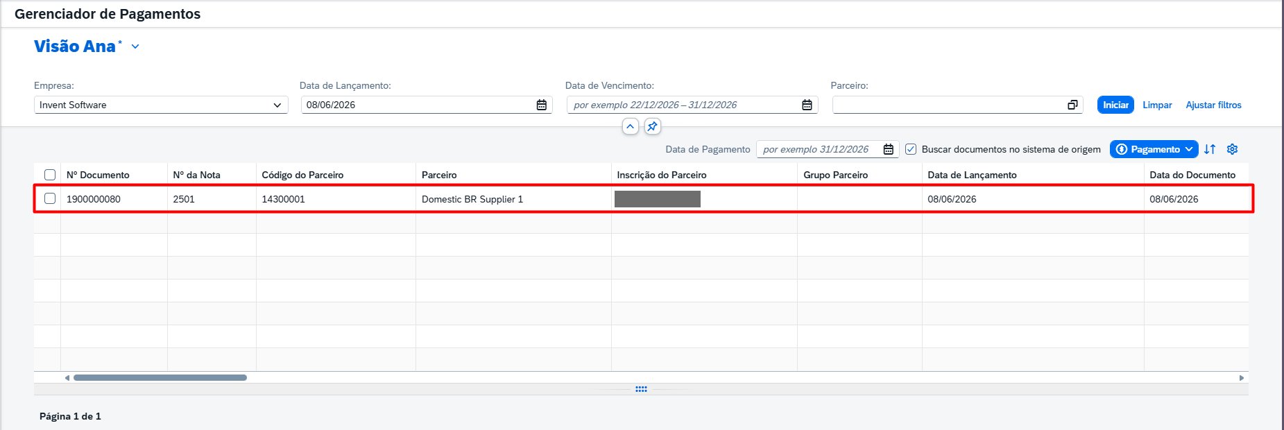
Task: Open Ajustar filtros
Action: point(1213,105)
